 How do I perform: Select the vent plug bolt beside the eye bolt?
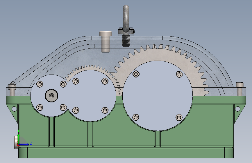point(106,42)
